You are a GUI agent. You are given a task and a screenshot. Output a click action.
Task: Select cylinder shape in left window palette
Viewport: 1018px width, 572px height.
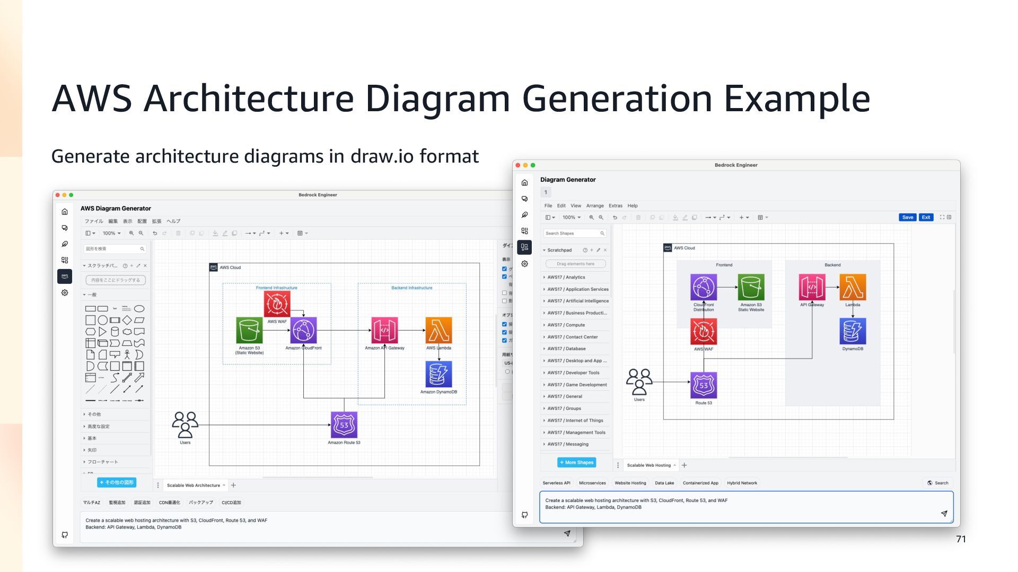[115, 332]
